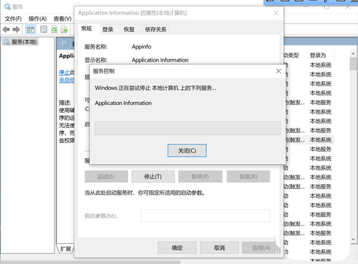Open the properties sheet toolbar icon
This screenshot has width=358, height=264.
[x=43, y=30]
